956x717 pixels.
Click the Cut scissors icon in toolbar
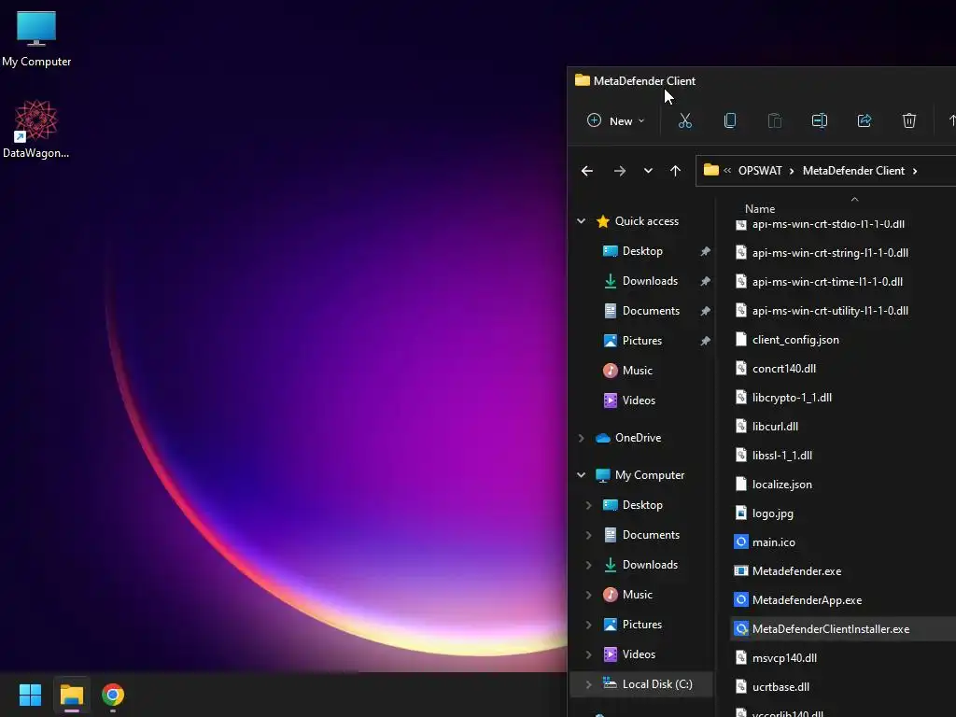(x=684, y=120)
